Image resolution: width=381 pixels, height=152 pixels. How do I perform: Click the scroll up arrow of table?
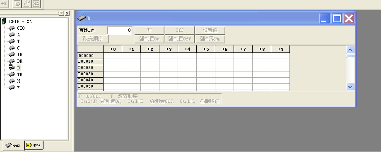click(350, 50)
